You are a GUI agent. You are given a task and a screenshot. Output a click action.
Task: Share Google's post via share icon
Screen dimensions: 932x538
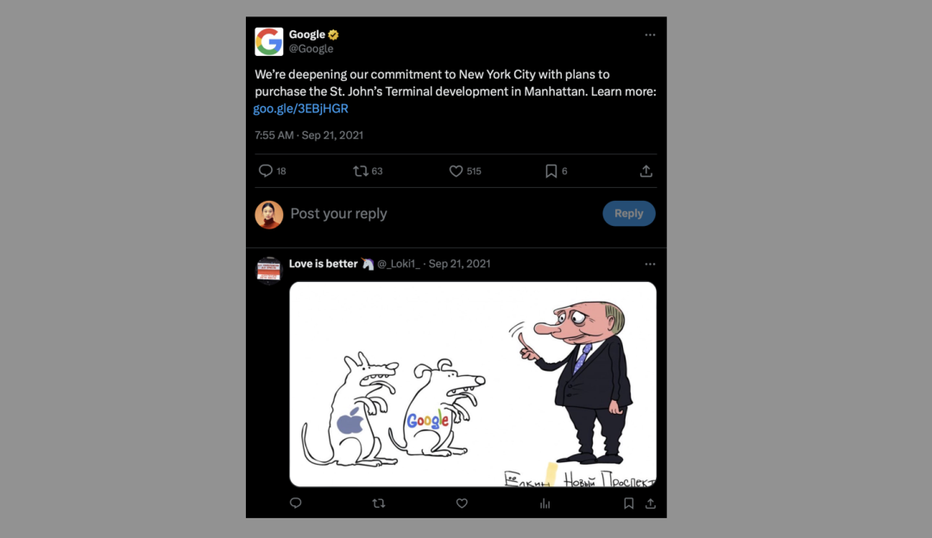coord(645,171)
